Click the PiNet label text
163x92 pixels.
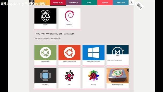click(x=70, y=84)
